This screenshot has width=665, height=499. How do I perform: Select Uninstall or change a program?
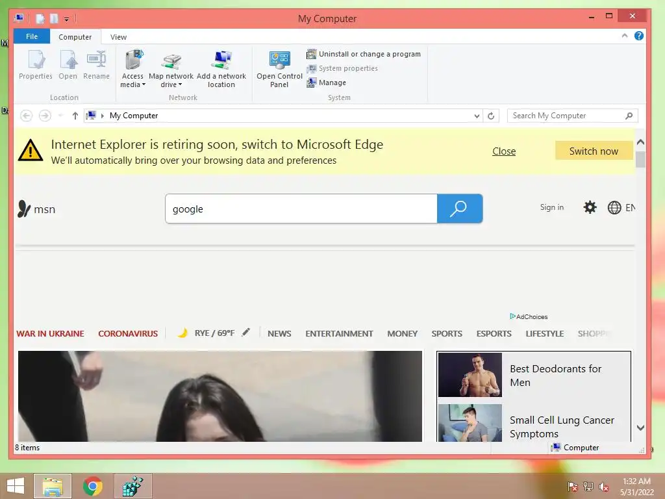click(364, 54)
